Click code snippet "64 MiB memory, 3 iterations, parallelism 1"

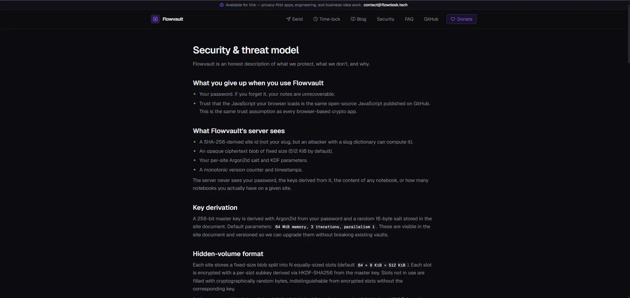[325, 227]
